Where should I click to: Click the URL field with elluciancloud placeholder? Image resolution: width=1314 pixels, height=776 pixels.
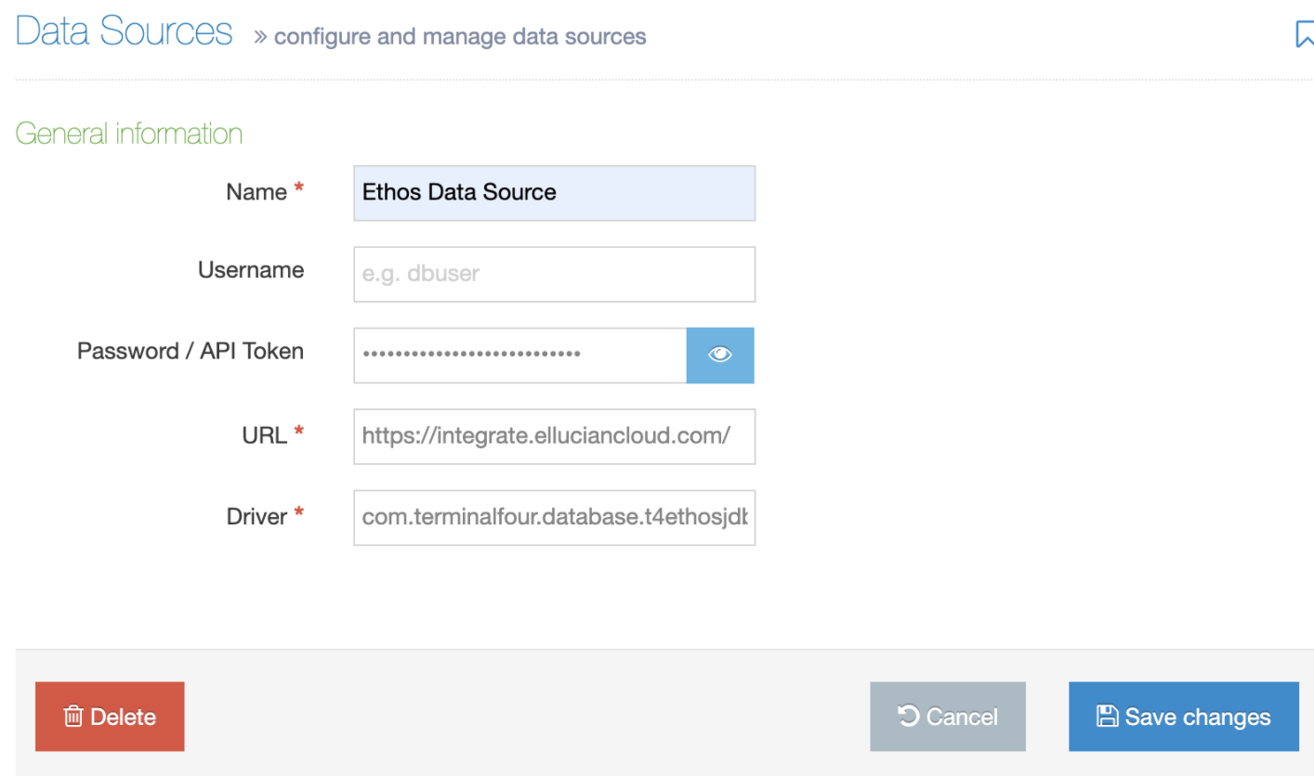(x=553, y=436)
